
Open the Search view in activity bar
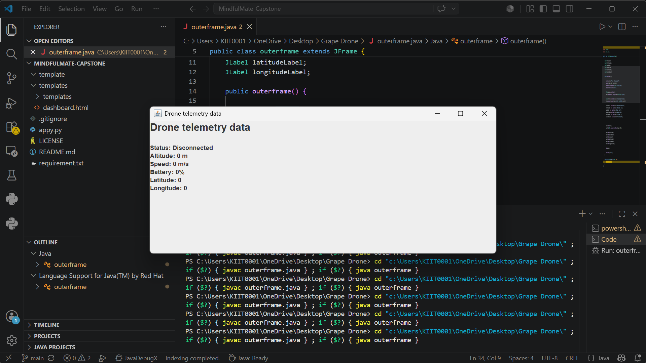click(x=12, y=54)
